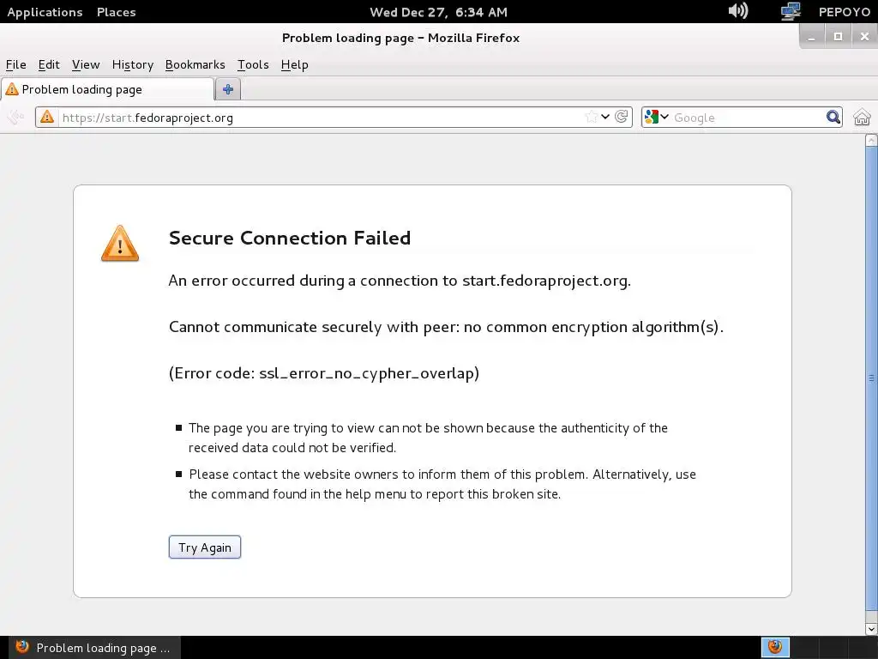878x659 pixels.
Task: Open the Applications menu in top panel
Action: (x=45, y=12)
